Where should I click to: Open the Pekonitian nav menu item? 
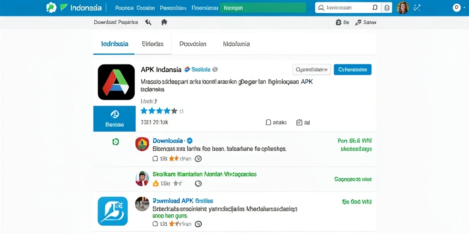coord(173,8)
